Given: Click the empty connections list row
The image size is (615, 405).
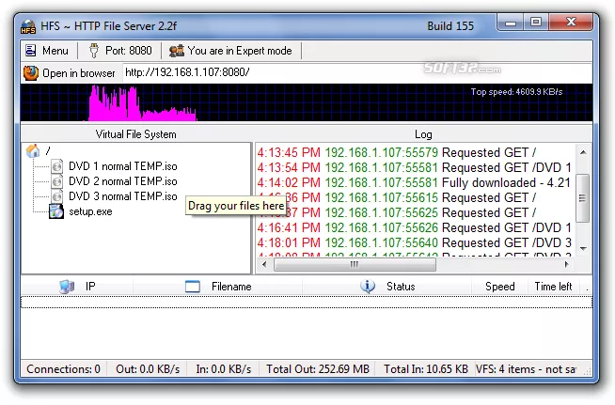Looking at the screenshot, I should click(x=307, y=303).
